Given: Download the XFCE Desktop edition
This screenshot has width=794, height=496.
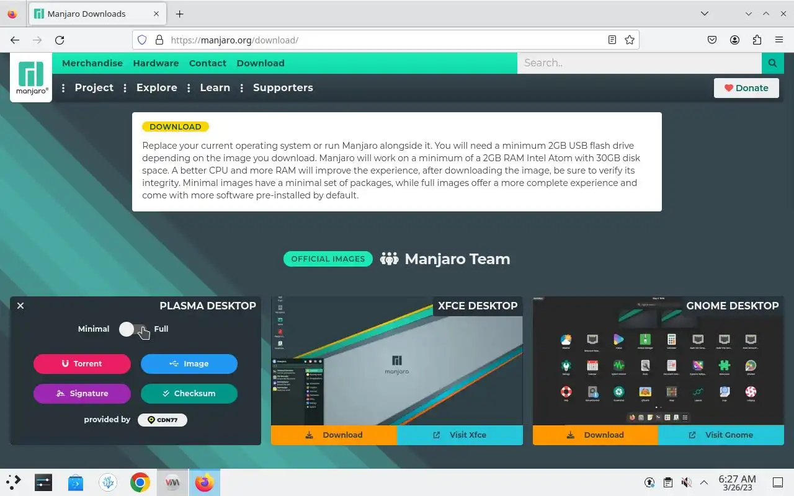Looking at the screenshot, I should pos(334,435).
